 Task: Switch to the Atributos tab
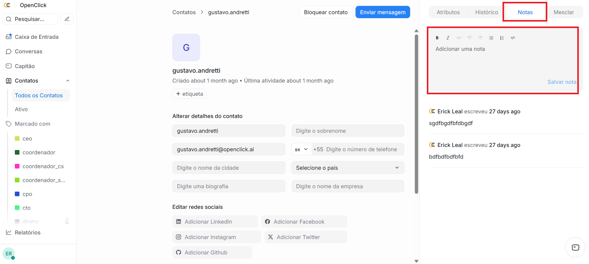[448, 12]
